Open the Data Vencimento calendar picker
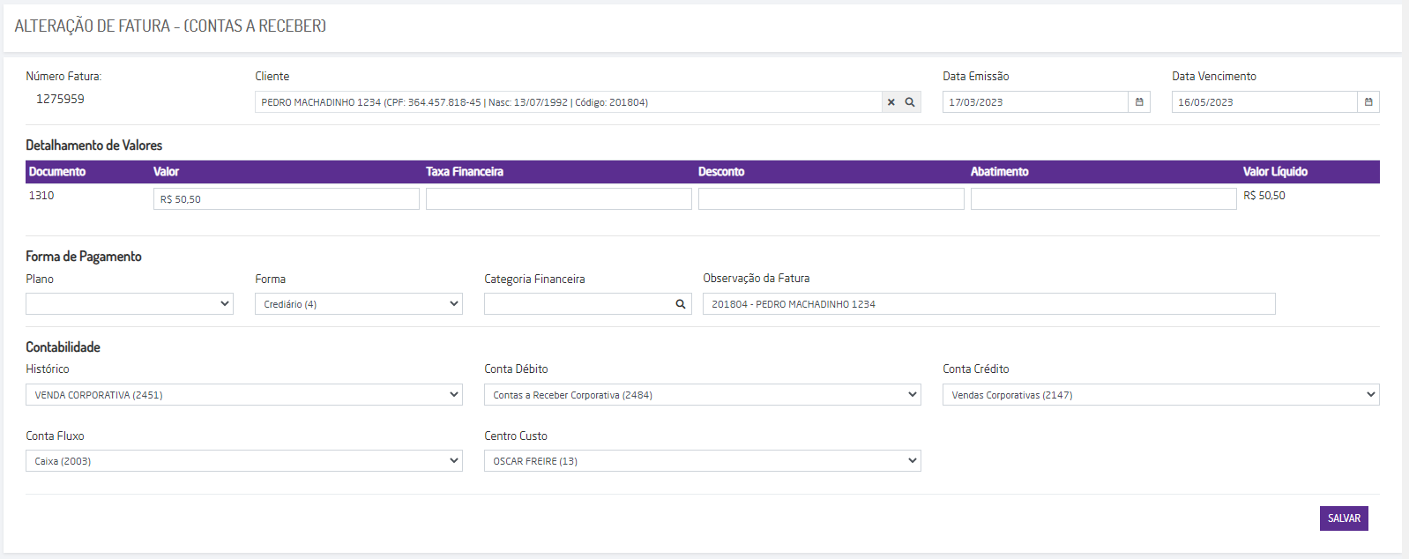This screenshot has height=559, width=1409. 1368,102
